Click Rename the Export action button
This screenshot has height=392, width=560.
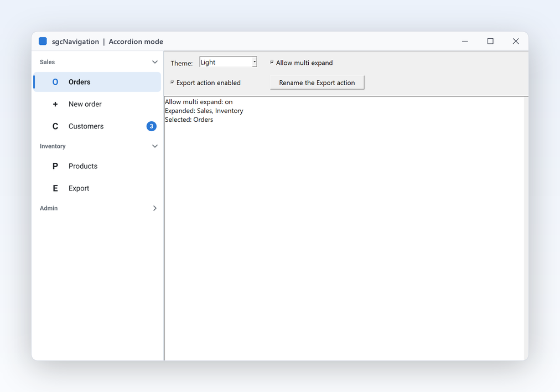[x=317, y=82]
